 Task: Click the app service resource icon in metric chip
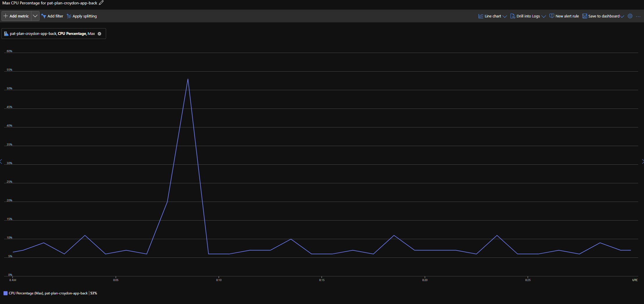pos(6,34)
